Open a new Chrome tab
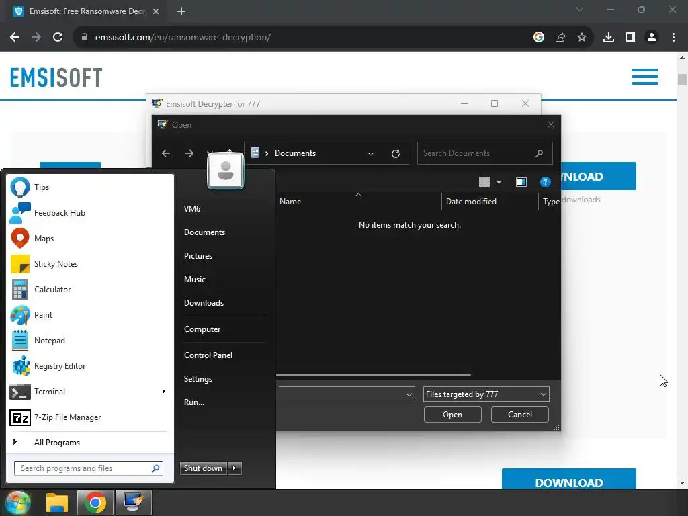Image resolution: width=688 pixels, height=516 pixels. coord(181,11)
